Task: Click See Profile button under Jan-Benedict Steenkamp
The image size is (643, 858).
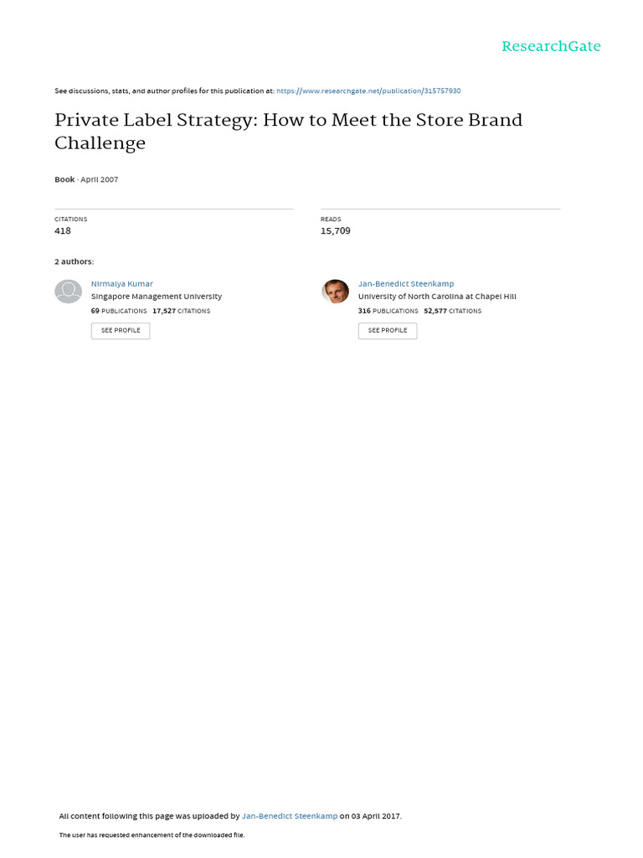Action: tap(388, 330)
